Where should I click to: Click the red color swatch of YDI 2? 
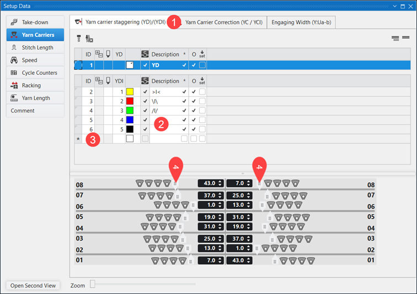(x=130, y=101)
